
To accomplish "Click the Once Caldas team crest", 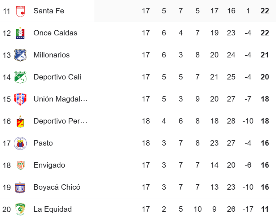I will click(20, 33).
